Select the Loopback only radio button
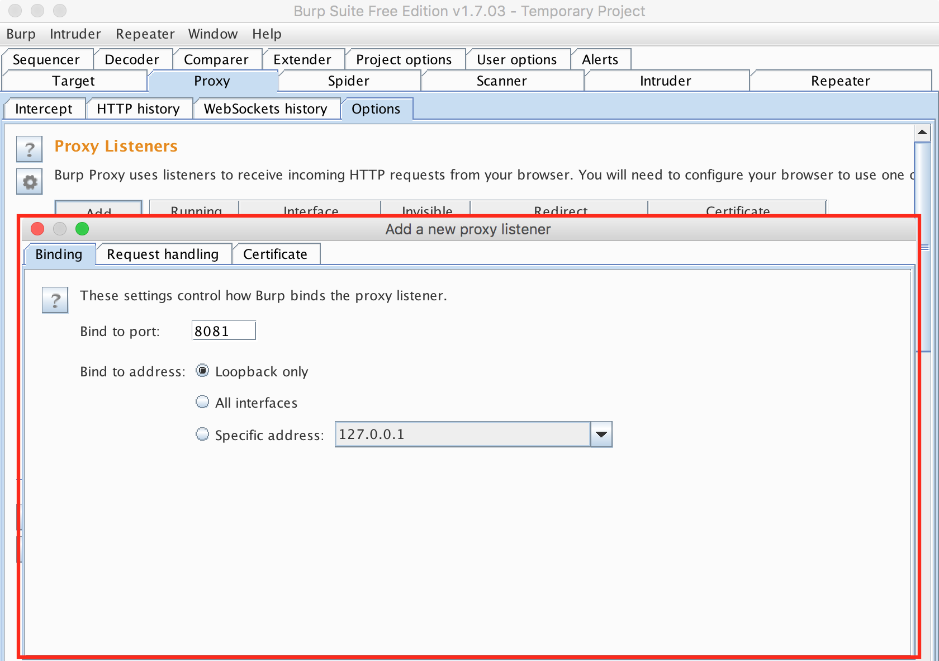 pyautogui.click(x=202, y=371)
